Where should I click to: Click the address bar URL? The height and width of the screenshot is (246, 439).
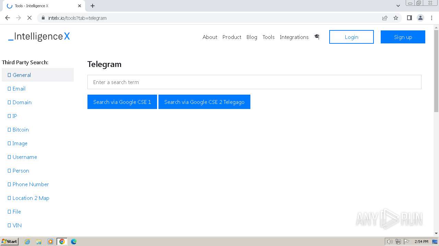pyautogui.click(x=78, y=18)
